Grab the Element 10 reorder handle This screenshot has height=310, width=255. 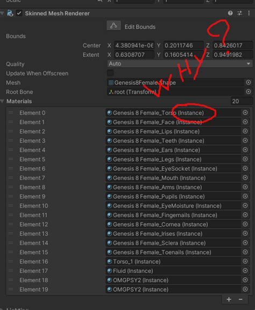[x=11, y=206]
